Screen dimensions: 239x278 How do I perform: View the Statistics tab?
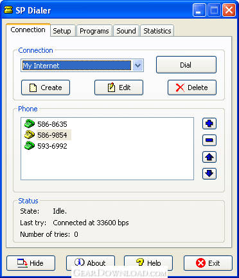click(x=157, y=31)
